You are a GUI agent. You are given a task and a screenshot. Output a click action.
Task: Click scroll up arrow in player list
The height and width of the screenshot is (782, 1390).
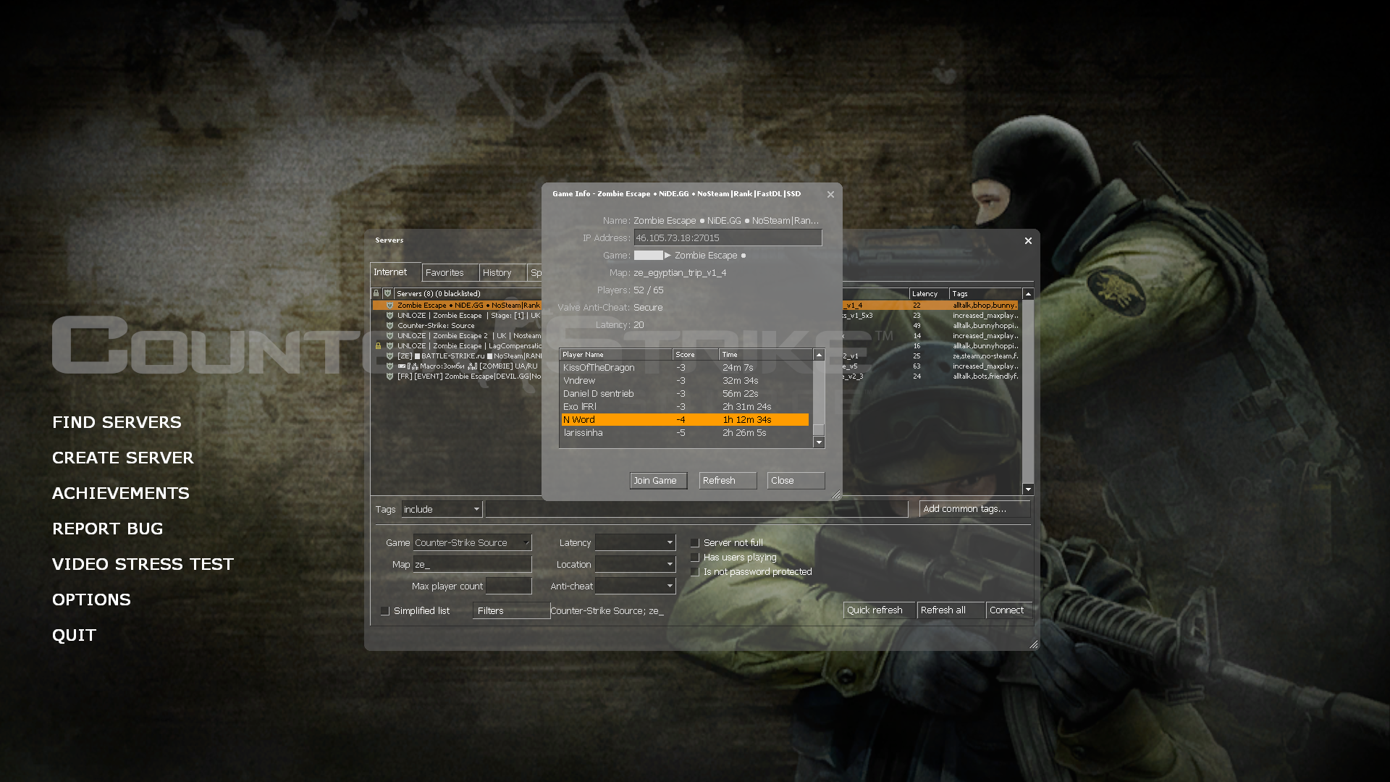(819, 355)
